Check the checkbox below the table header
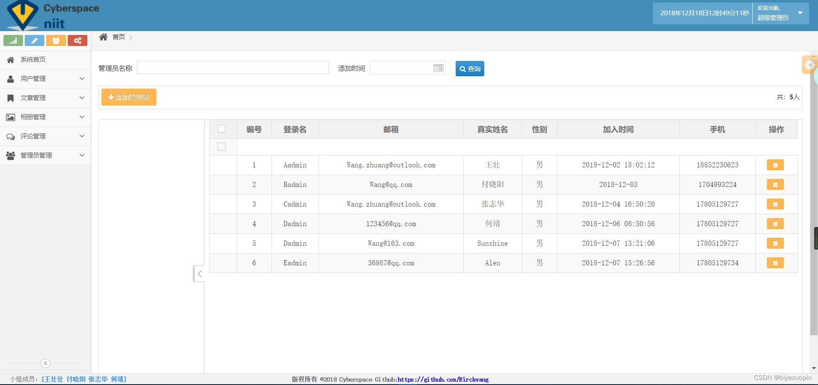 pos(222,147)
